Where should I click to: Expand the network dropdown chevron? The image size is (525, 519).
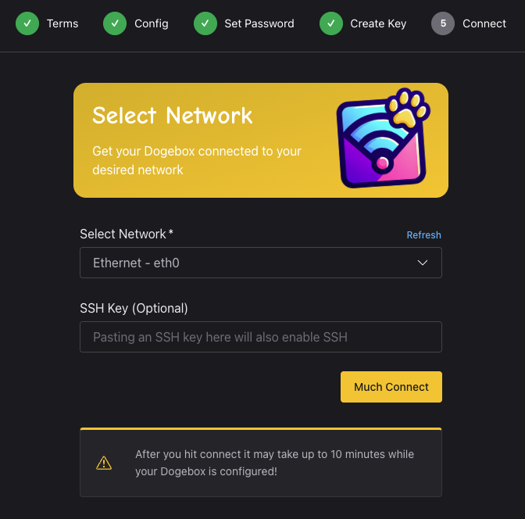tap(423, 263)
